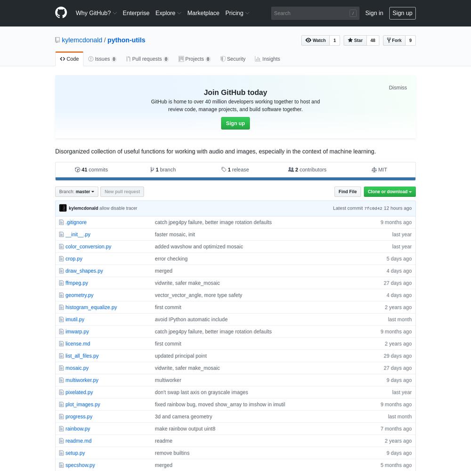Image resolution: width=471 pixels, height=471 pixels.
Task: Click the Find File button
Action: 348,192
